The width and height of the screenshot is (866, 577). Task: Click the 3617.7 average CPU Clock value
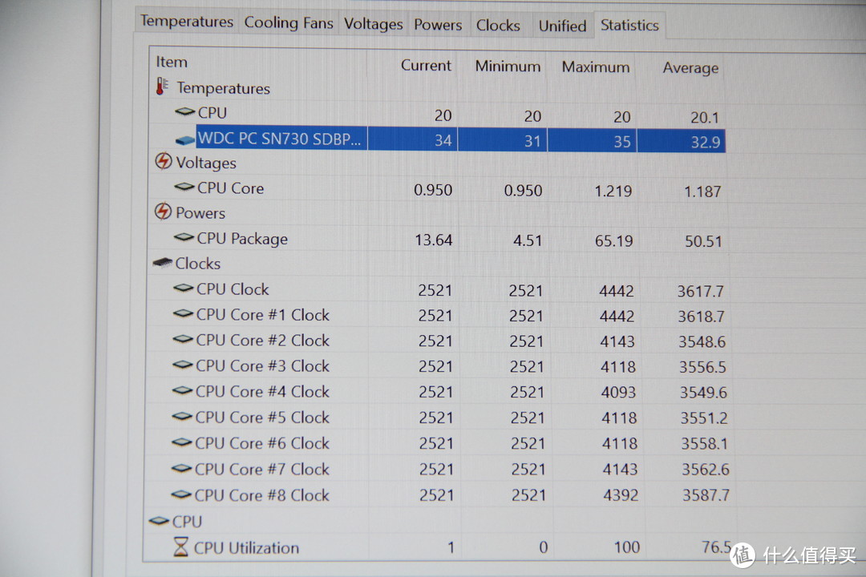tap(700, 291)
